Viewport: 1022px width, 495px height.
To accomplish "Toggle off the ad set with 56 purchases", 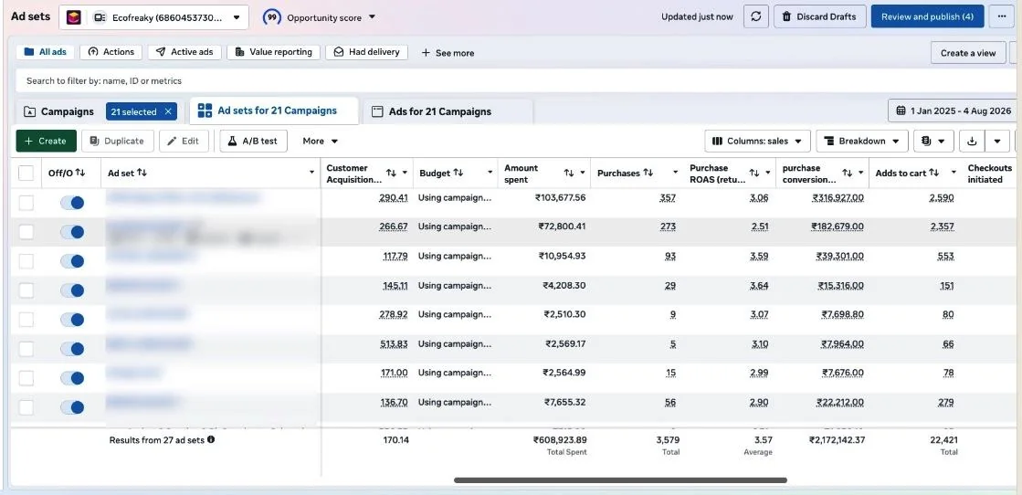I will click(x=72, y=407).
